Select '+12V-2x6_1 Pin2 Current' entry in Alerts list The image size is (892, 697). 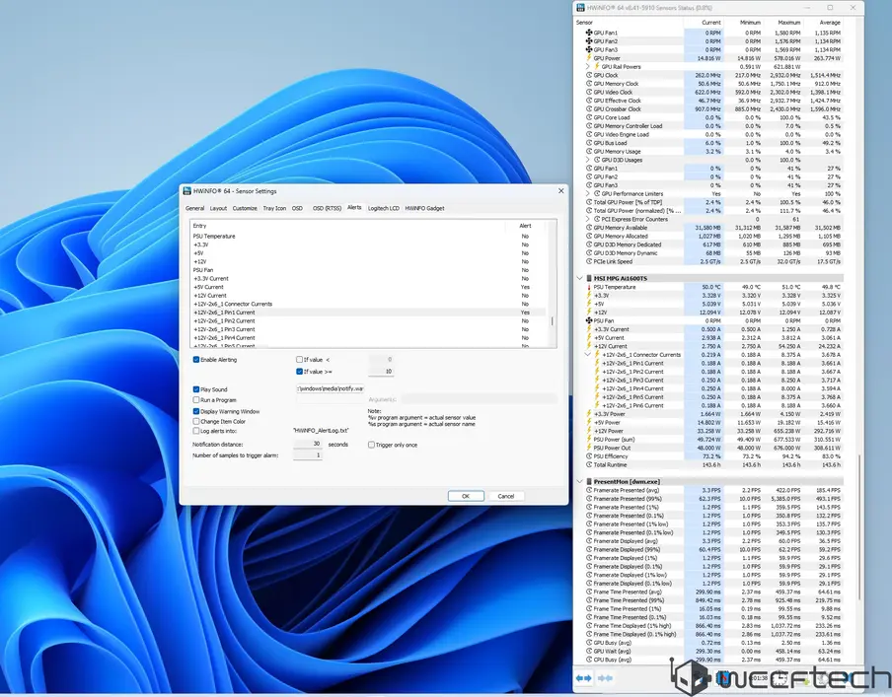[368, 321]
